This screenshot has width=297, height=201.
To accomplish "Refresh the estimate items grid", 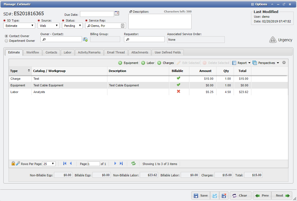I will tap(133, 164).
